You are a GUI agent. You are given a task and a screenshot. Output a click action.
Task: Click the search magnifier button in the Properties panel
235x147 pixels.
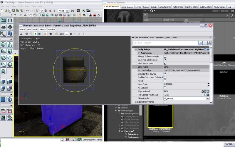tap(201, 43)
